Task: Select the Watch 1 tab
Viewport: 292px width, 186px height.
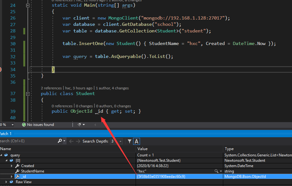Action: pyautogui.click(x=5, y=134)
